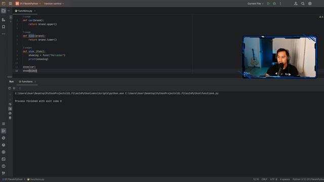
Task: Click the PyCharm logo icon in title bar
Action: coord(4,4)
